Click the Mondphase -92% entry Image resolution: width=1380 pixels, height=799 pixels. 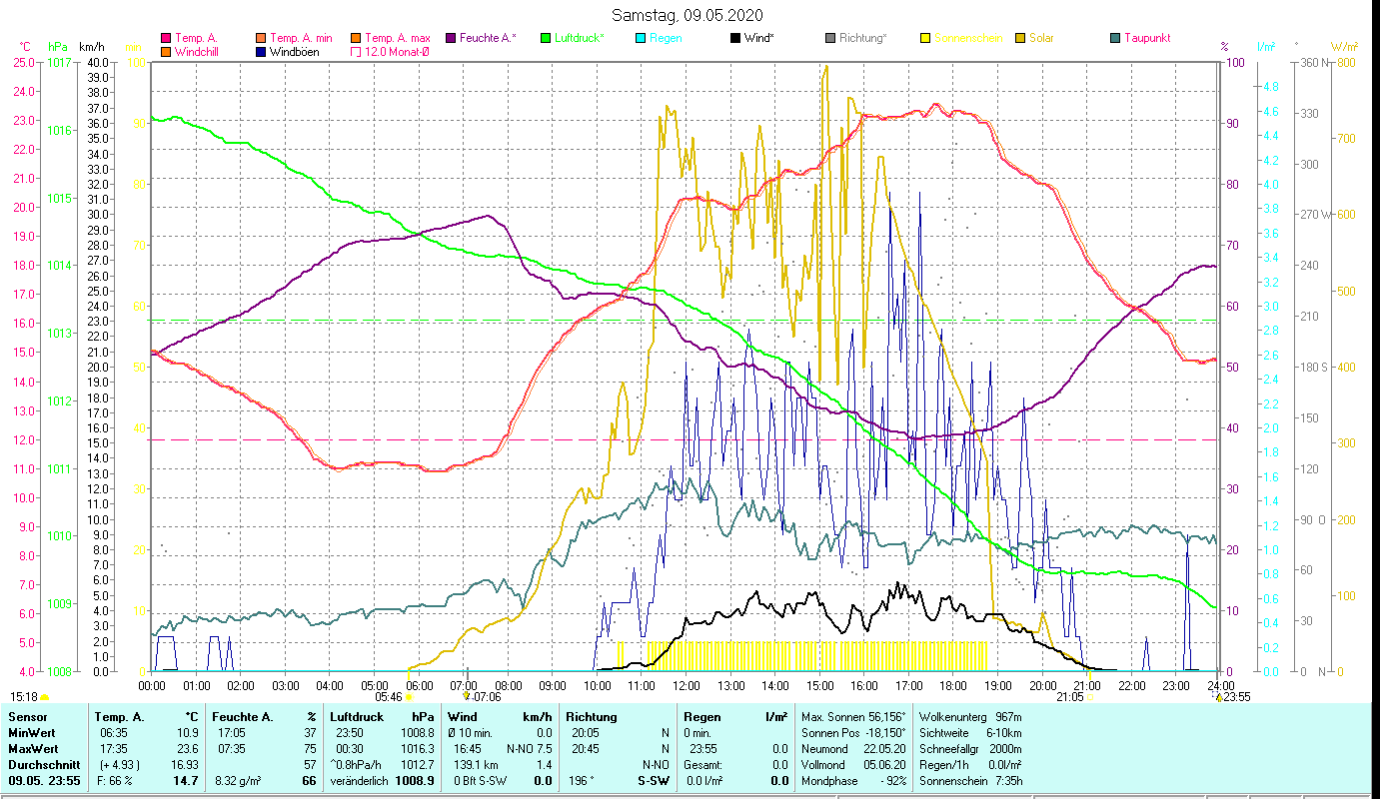(x=854, y=780)
